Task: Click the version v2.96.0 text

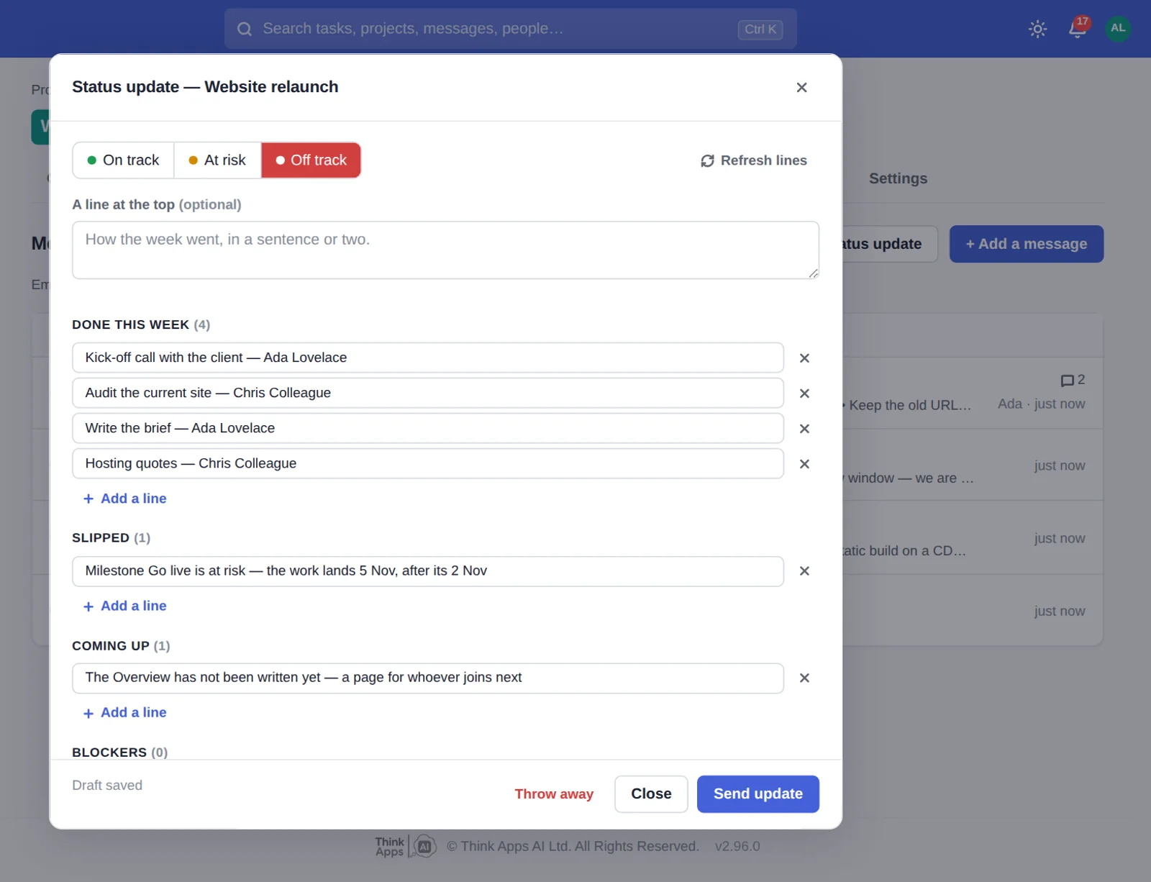Action: [x=737, y=847]
